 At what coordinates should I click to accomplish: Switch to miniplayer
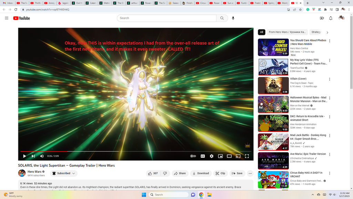coord(220,156)
